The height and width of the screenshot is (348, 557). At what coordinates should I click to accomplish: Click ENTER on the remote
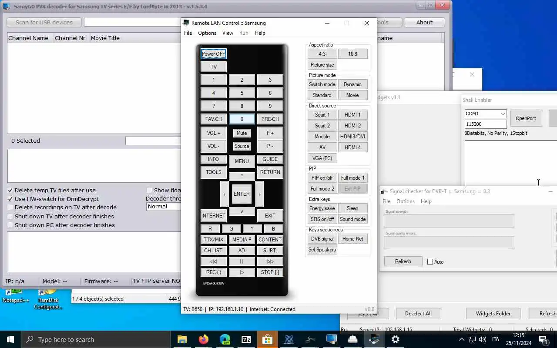[242, 194]
